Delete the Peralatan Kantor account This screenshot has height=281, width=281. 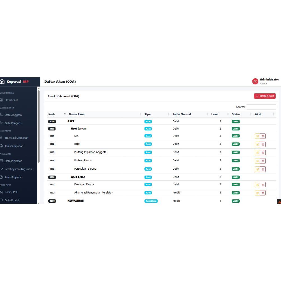click(263, 185)
